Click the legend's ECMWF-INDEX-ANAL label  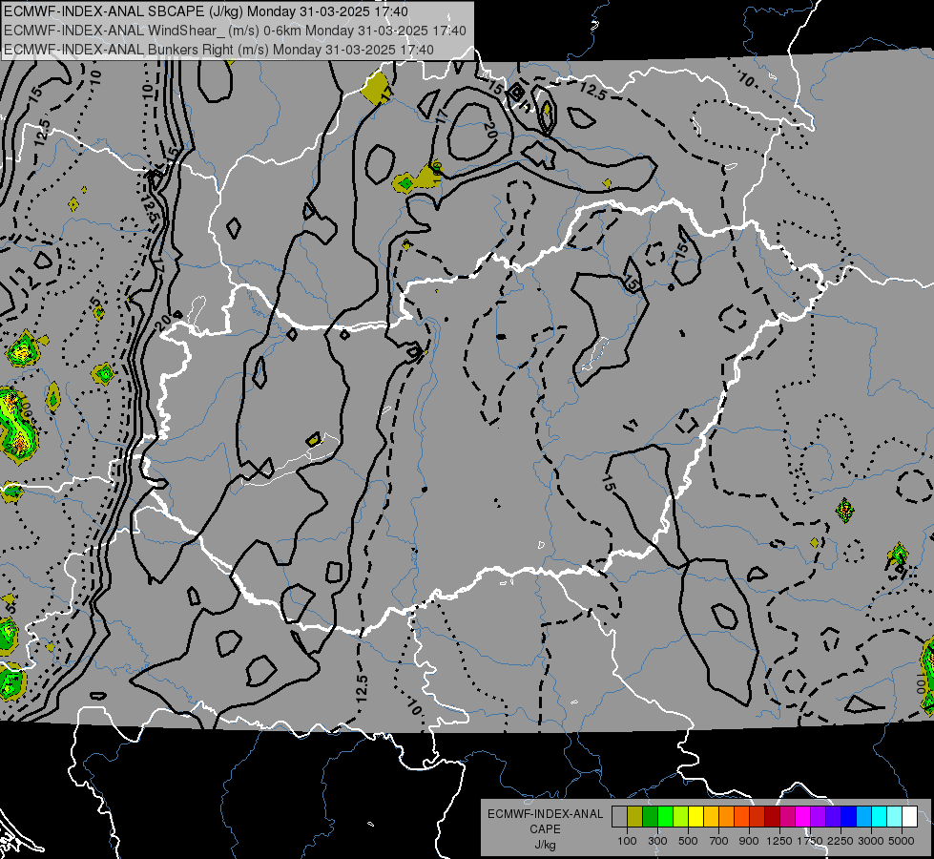(x=546, y=814)
